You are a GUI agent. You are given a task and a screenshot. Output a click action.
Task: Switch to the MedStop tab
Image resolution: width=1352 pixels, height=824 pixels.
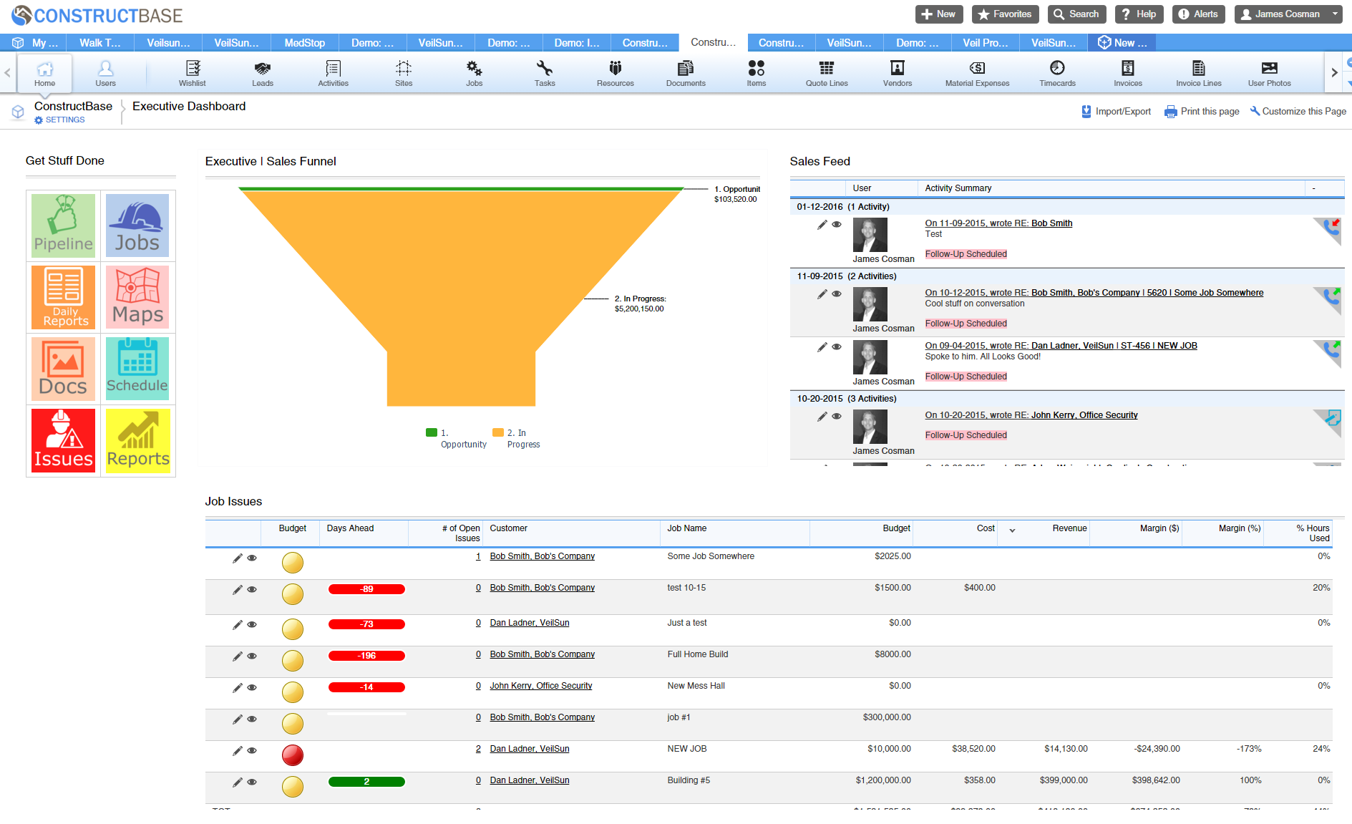coord(304,42)
